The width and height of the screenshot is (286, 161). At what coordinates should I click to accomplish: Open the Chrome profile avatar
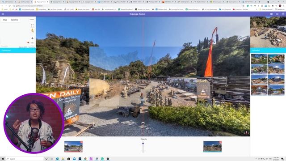(x=280, y=6)
